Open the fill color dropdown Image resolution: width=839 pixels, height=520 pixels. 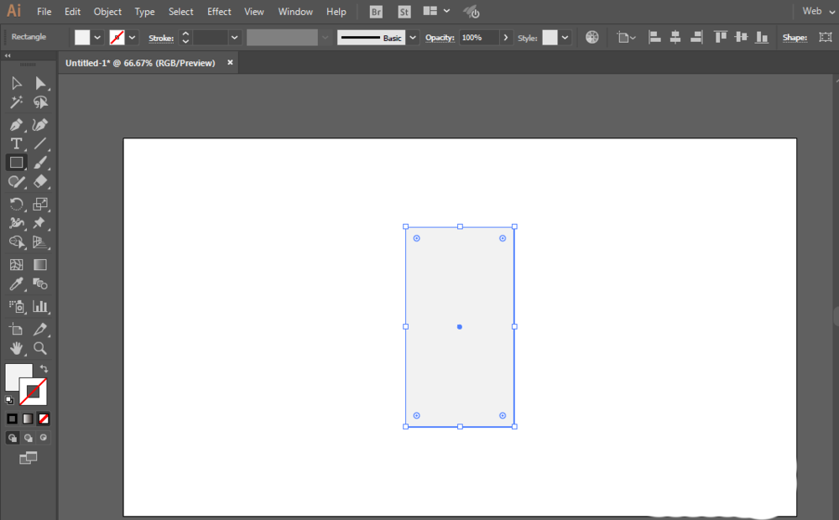pos(97,38)
